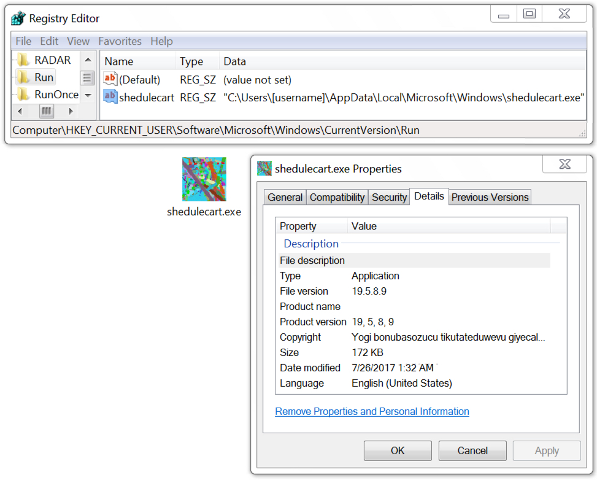Click the tree horizontal scroll right arrow
Screen dimensions: 597x480
[71, 111]
